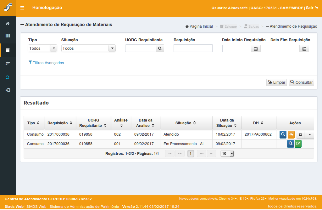Select page 1 in paginator
322x210 pixels.
(x=191, y=154)
